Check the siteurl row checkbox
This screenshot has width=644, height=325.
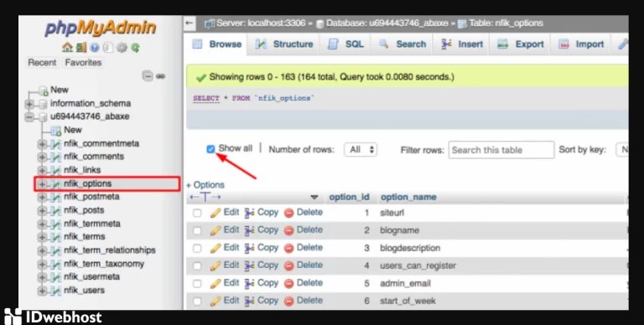click(x=197, y=213)
